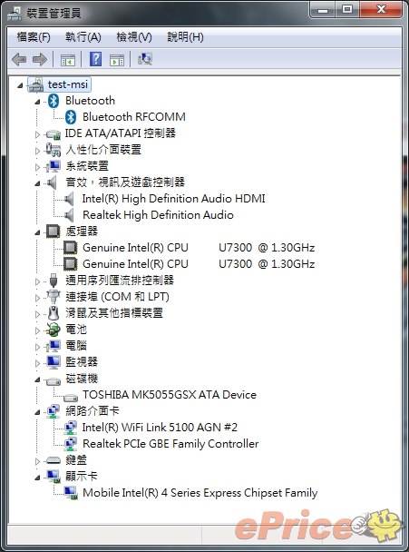Select Realtek High Definition Audio device
This screenshot has height=552, width=409.
click(158, 215)
